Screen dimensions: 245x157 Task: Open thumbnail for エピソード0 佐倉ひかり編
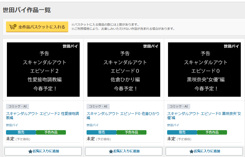(x=124, y=70)
